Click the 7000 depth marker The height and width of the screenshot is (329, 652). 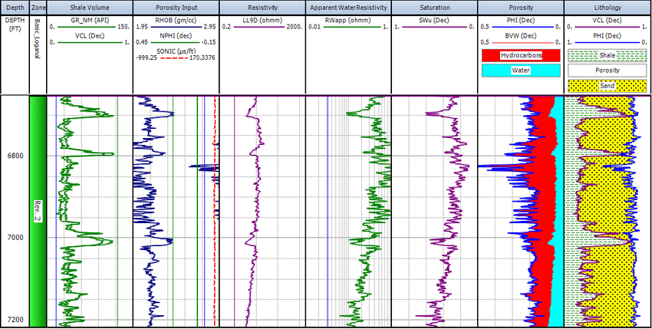coord(15,238)
